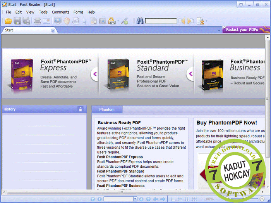Click the Print icon in toolbar
The image size is (271, 203).
point(37,21)
